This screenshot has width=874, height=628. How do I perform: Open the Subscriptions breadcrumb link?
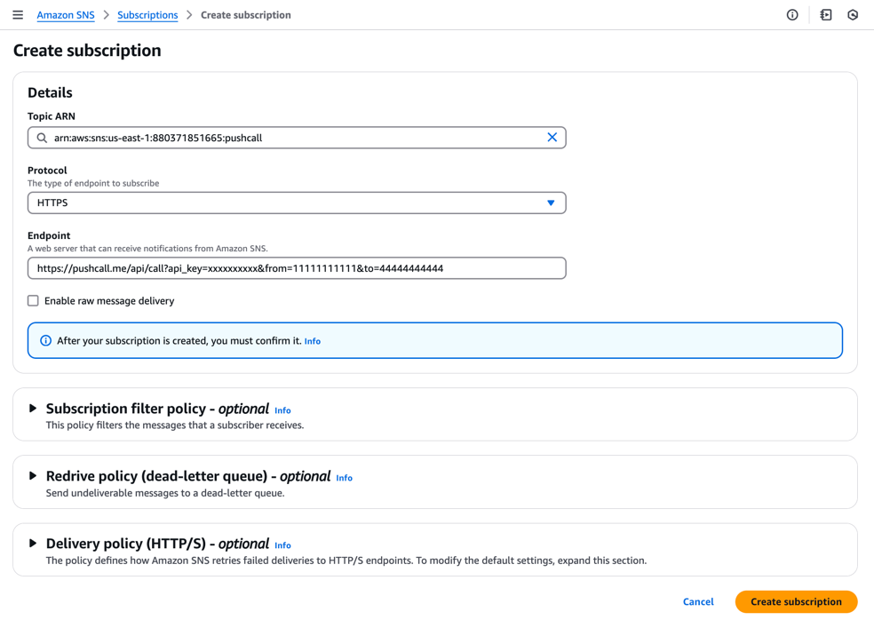click(x=147, y=14)
